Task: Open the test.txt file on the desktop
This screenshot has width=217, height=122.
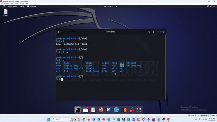Action: point(5,13)
